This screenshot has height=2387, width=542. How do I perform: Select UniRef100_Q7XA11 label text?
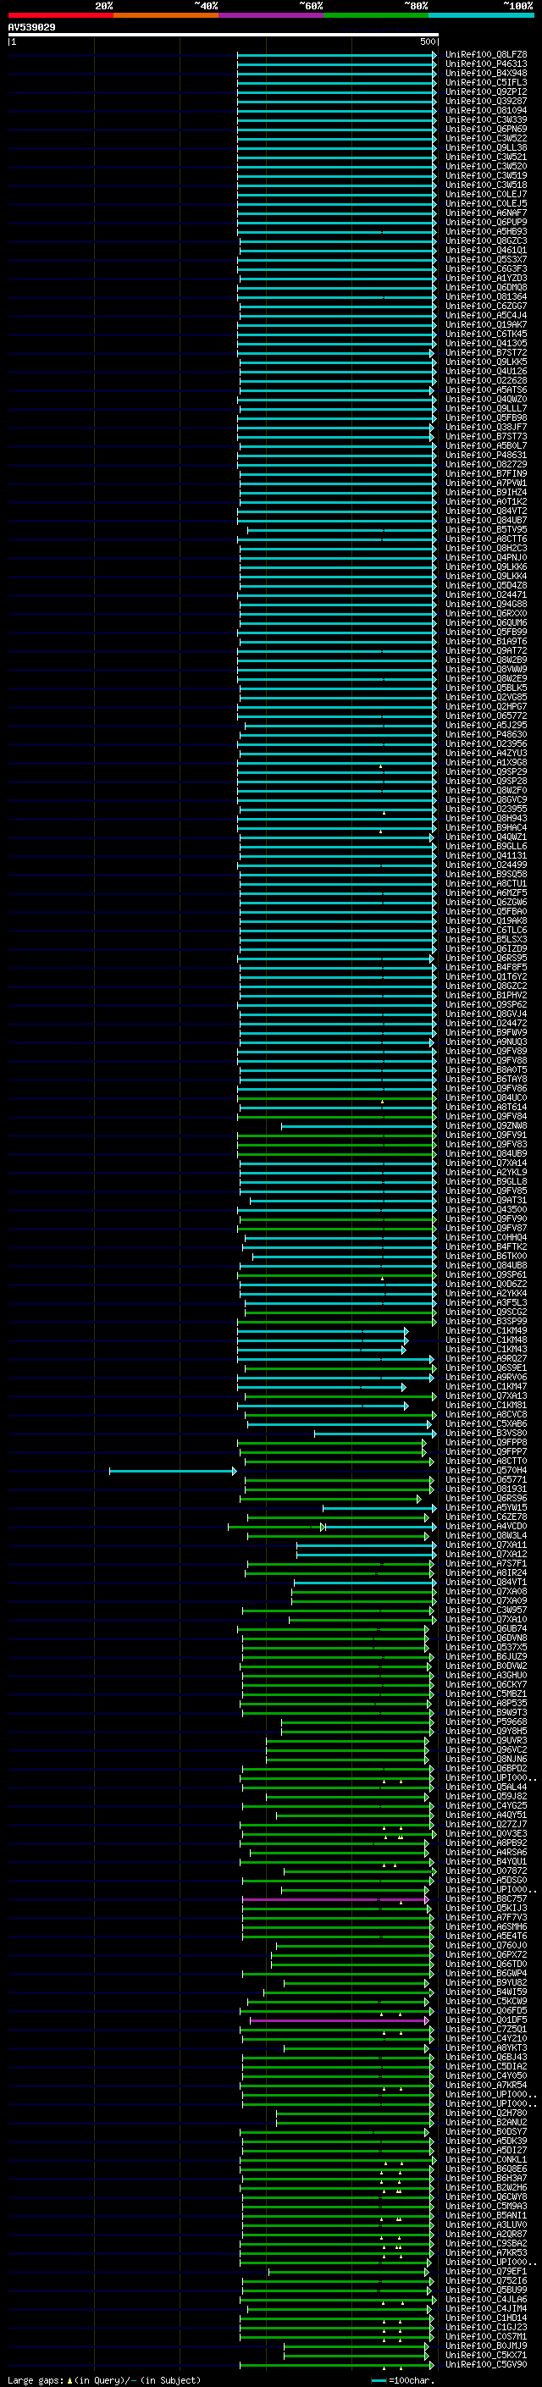(485, 1544)
